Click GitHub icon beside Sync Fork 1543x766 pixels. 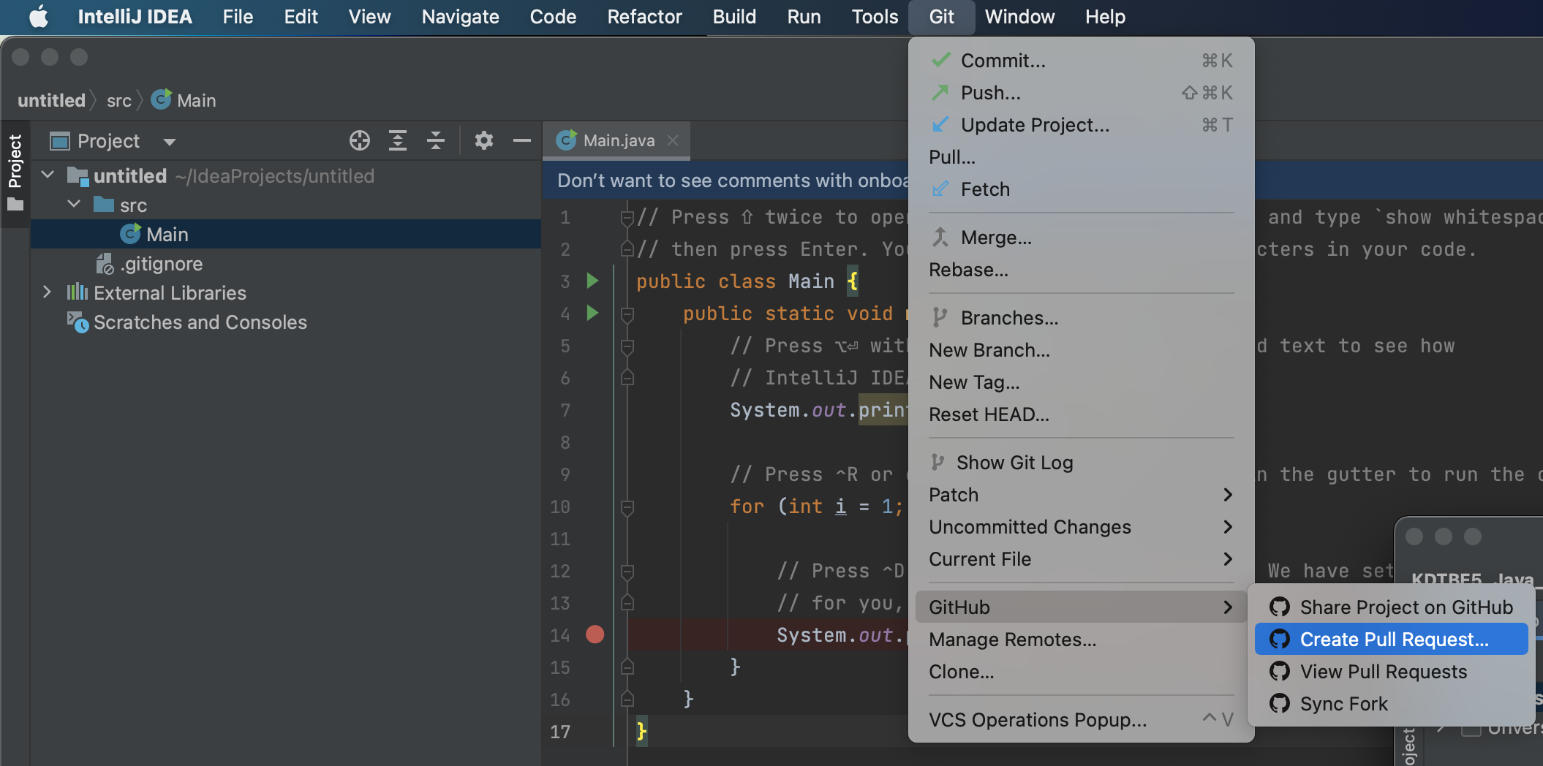1280,703
